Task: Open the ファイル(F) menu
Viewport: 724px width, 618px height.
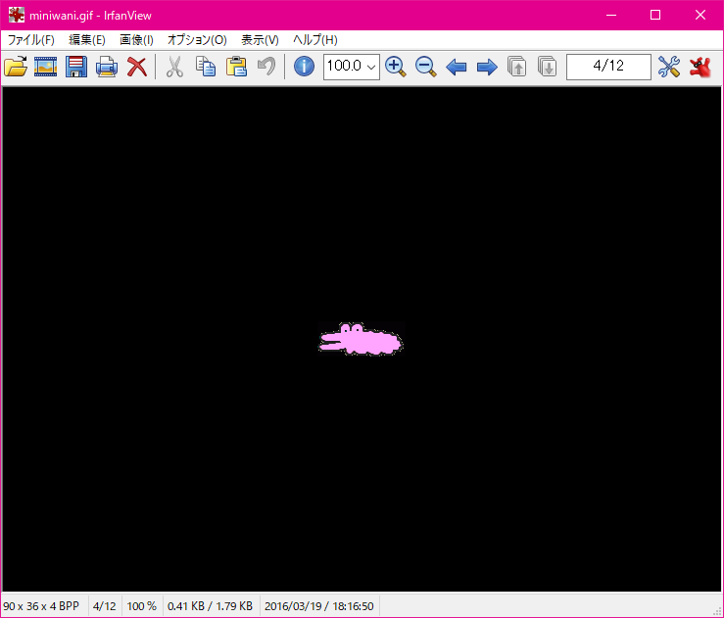Action: pyautogui.click(x=31, y=40)
